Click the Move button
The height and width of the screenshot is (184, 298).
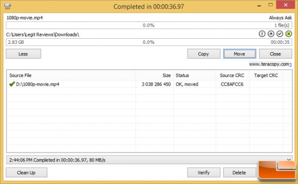240,54
